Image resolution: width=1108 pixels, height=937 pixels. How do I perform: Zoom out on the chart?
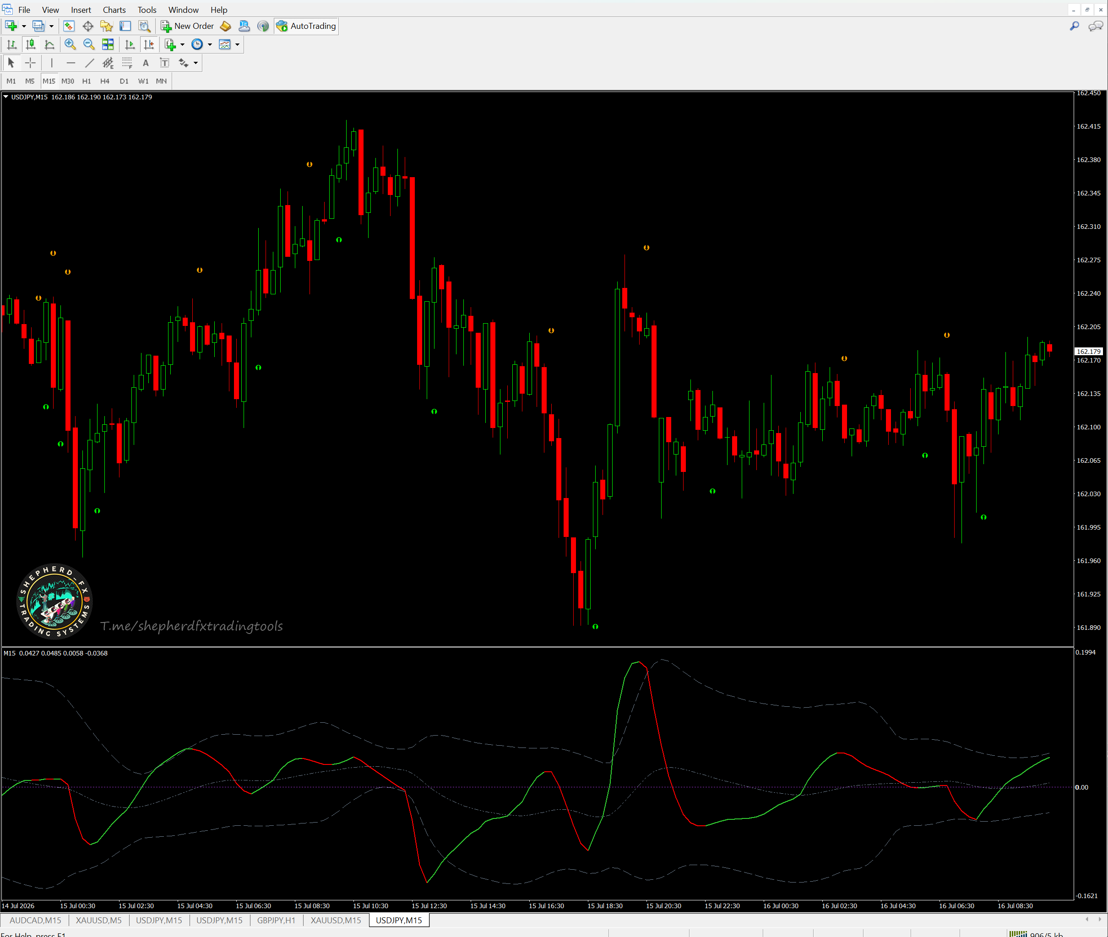click(x=89, y=44)
